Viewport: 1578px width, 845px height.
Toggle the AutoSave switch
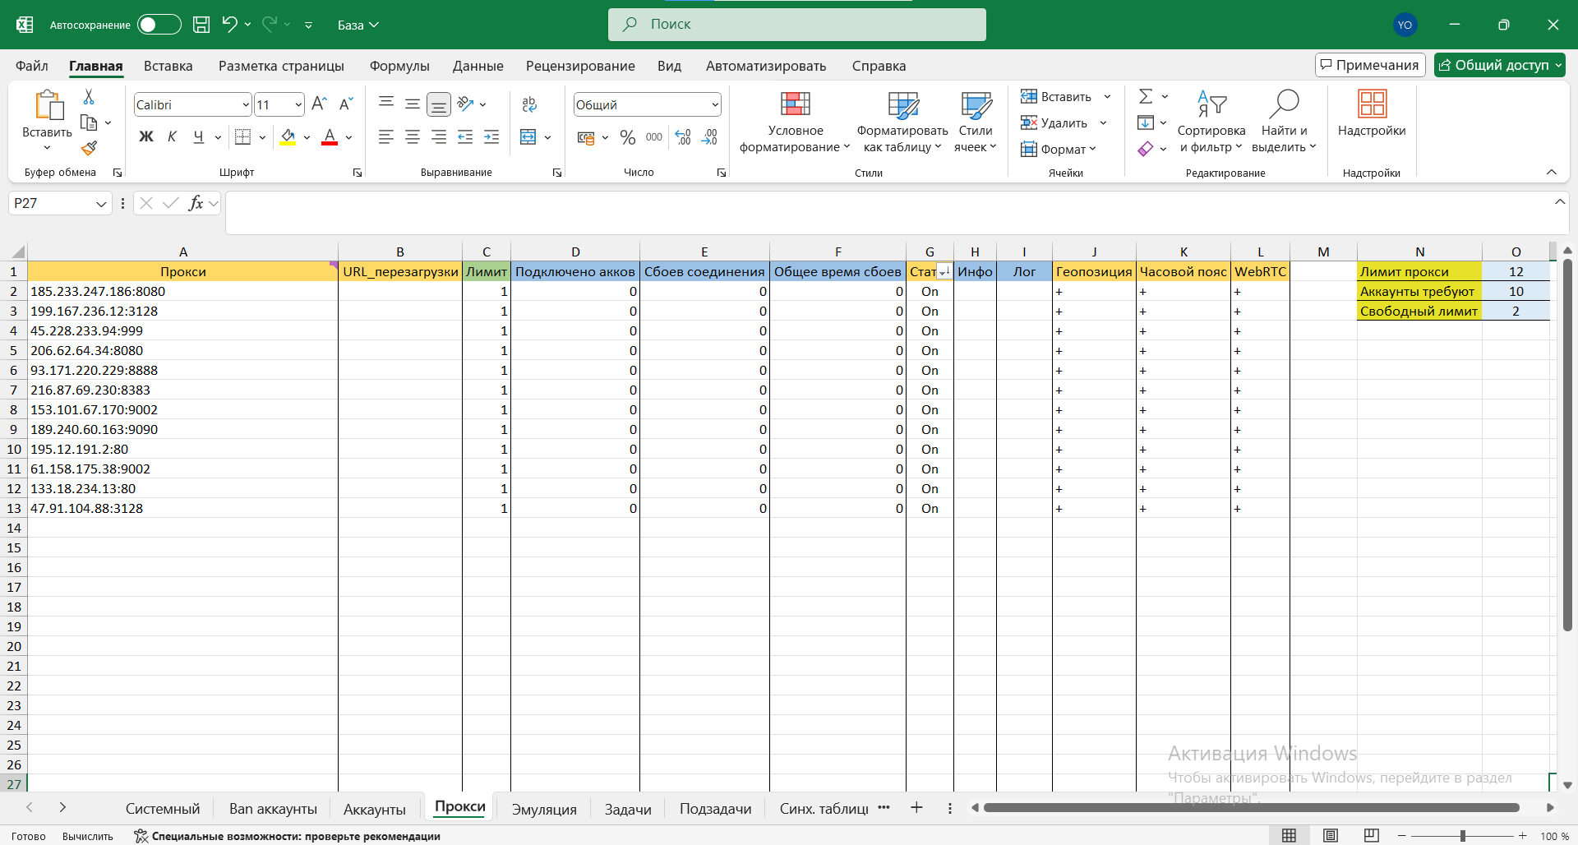[159, 25]
